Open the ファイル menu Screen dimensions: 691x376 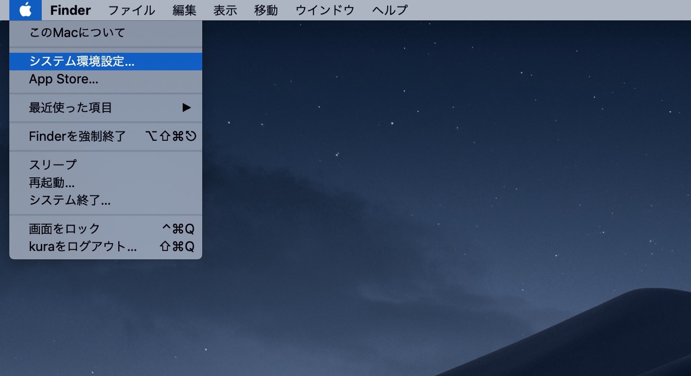pyautogui.click(x=131, y=9)
